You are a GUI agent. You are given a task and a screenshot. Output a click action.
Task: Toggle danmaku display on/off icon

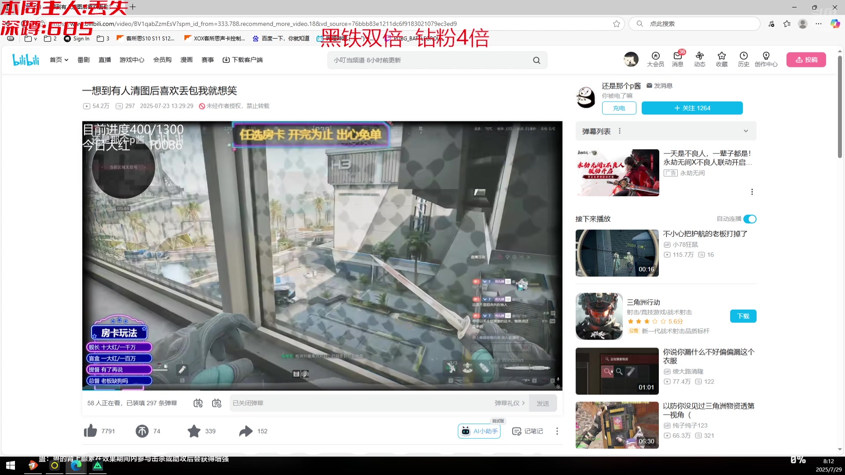198,403
